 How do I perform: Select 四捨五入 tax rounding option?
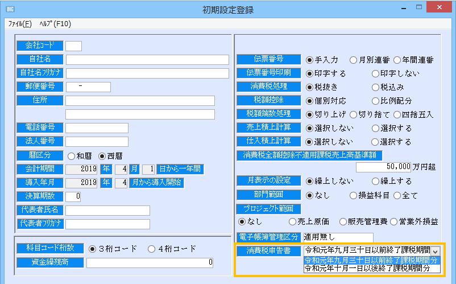point(397,114)
